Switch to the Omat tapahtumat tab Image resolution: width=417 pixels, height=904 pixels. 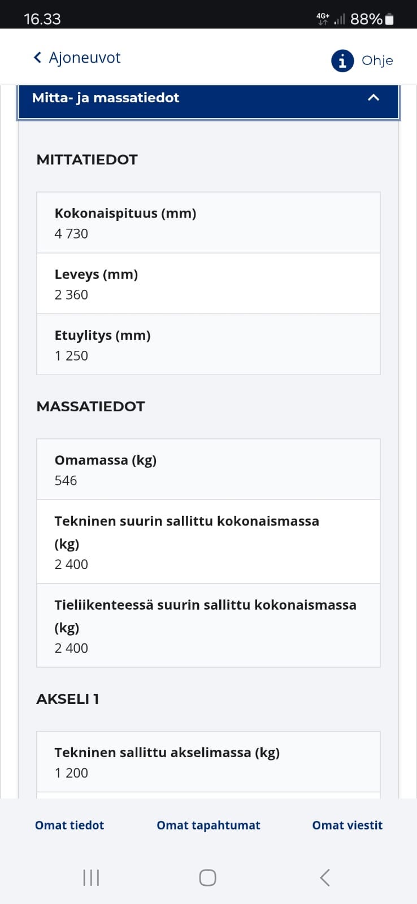click(208, 825)
